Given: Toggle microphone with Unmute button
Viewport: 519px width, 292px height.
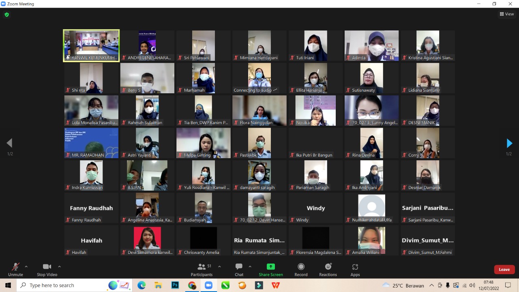Looking at the screenshot, I should click(x=15, y=269).
